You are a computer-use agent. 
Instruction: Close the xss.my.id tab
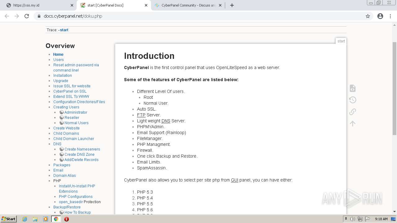[x=72, y=5]
